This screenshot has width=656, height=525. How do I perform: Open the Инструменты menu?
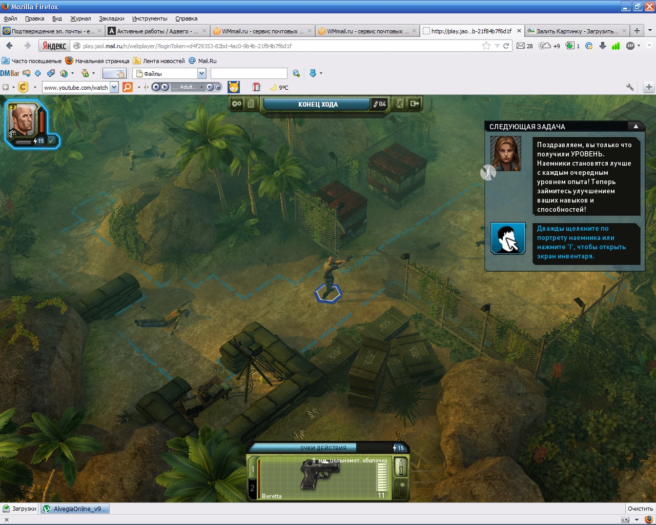pos(150,18)
